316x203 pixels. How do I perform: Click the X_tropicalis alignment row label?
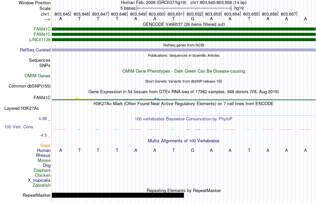tap(39, 180)
